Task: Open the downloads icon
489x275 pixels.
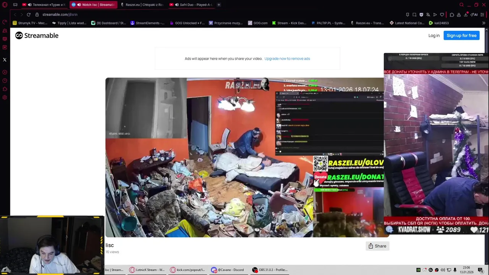Action: 466,15
